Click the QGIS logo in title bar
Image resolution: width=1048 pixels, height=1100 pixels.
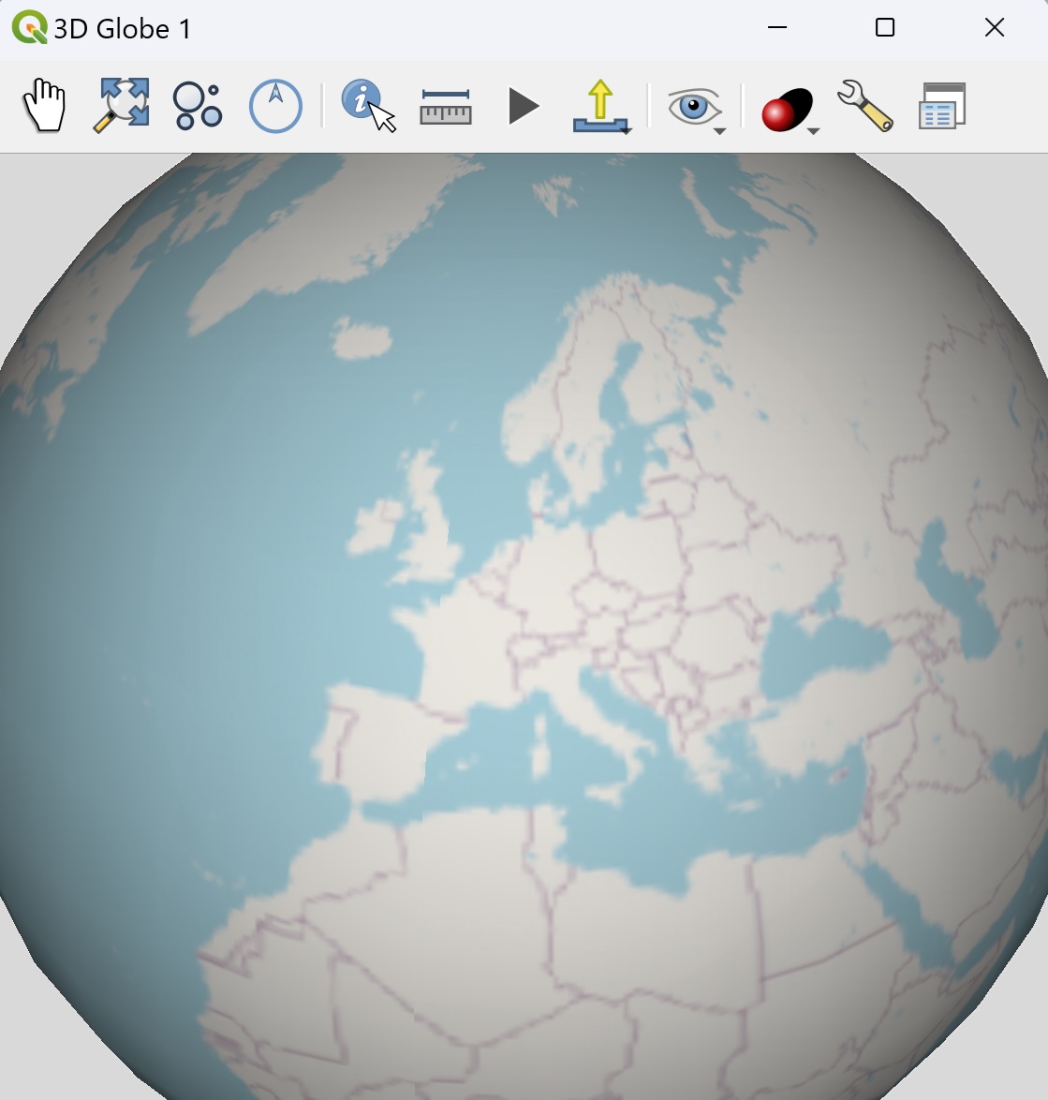click(29, 27)
